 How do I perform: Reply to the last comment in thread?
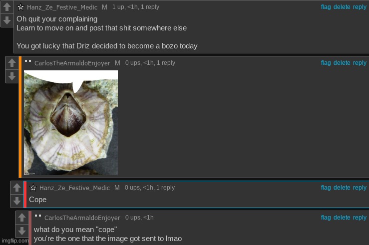(360, 218)
